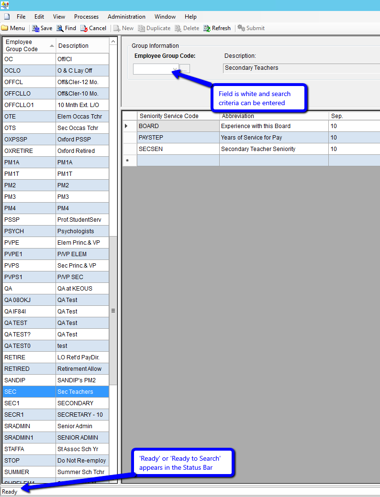
Task: Sort by the Employee Group Code column header
Action: click(29, 46)
